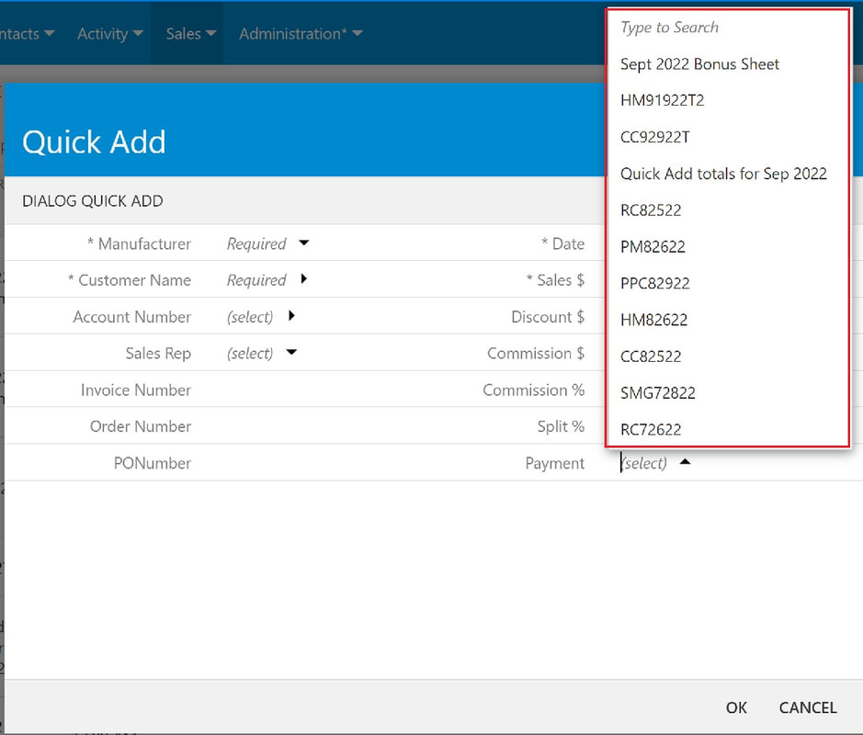This screenshot has width=863, height=735.
Task: Open the partially visible Contacts menu
Action: [28, 34]
